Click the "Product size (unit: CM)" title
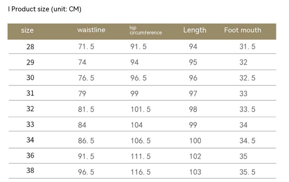This screenshot has width=289, height=182. tap(45, 9)
